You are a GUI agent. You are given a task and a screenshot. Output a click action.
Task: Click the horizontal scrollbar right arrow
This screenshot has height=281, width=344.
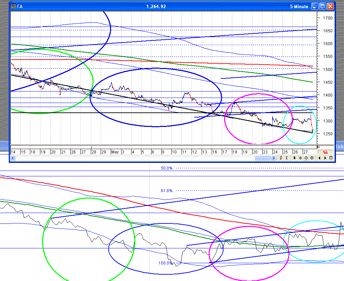(x=325, y=158)
